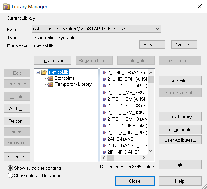Image resolution: width=207 pixels, height=189 pixels.
Task: Close the Library Manager window via X
Action: (x=200, y=6)
